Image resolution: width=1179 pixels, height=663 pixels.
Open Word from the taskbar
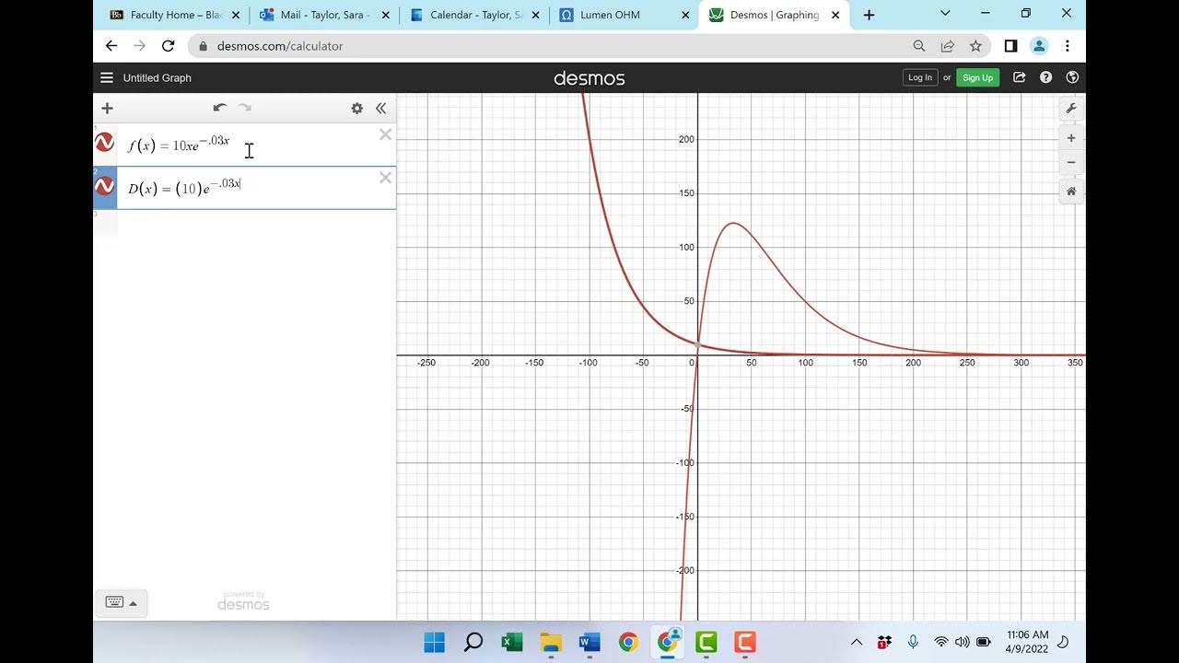[x=589, y=642]
